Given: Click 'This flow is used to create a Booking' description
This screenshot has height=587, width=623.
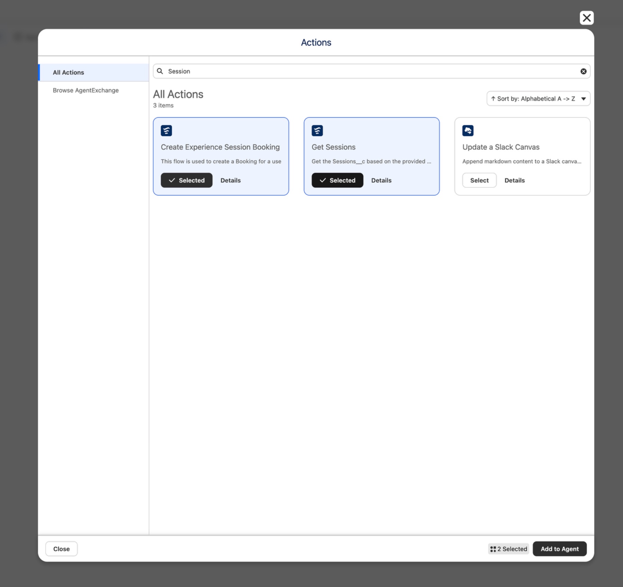Looking at the screenshot, I should (221, 161).
